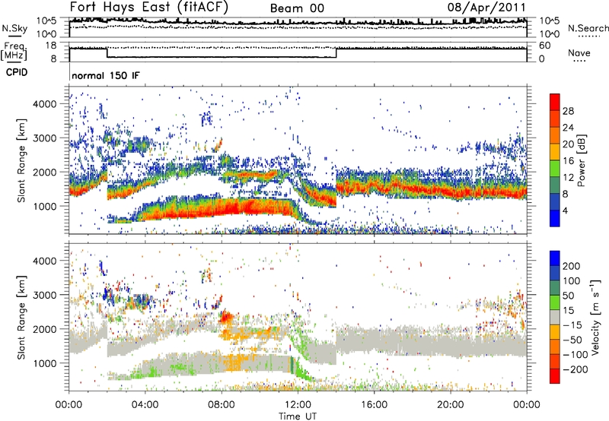Click the 'Beam 00' label
Viewport: 609px width, 421px height.
tap(297, 8)
